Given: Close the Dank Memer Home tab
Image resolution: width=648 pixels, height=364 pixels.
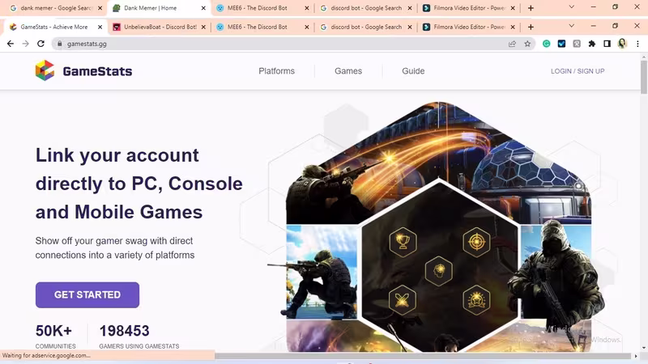Looking at the screenshot, I should click(203, 8).
